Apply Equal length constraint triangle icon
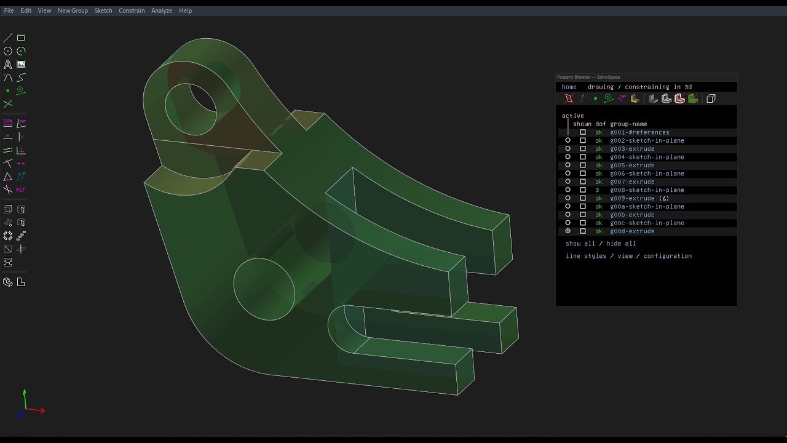Viewport: 787px width, 443px height. tap(8, 177)
